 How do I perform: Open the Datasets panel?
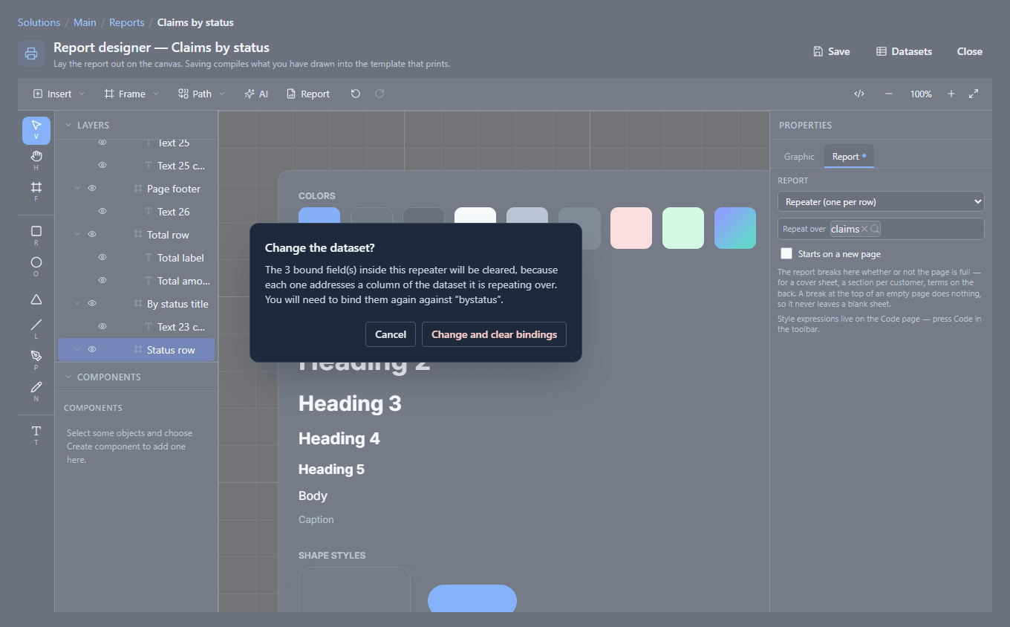[904, 51]
